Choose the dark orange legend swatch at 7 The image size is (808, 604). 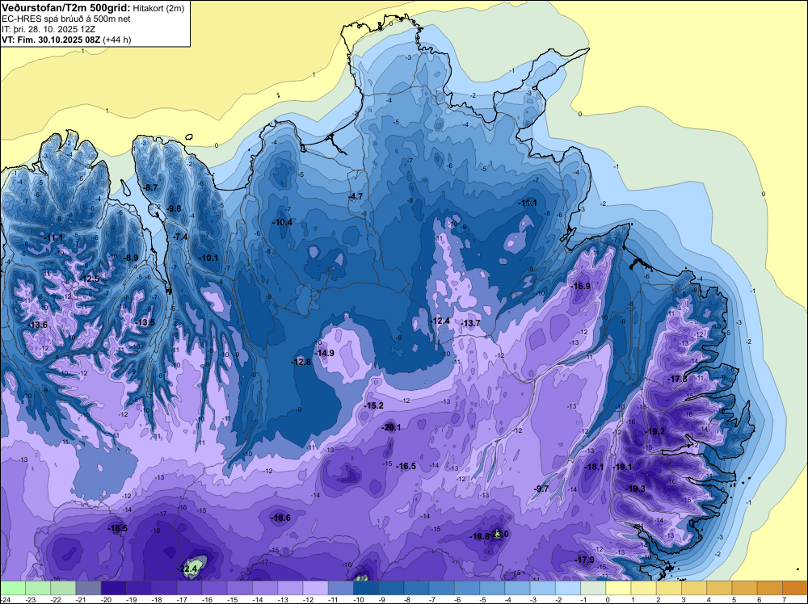coord(795,588)
